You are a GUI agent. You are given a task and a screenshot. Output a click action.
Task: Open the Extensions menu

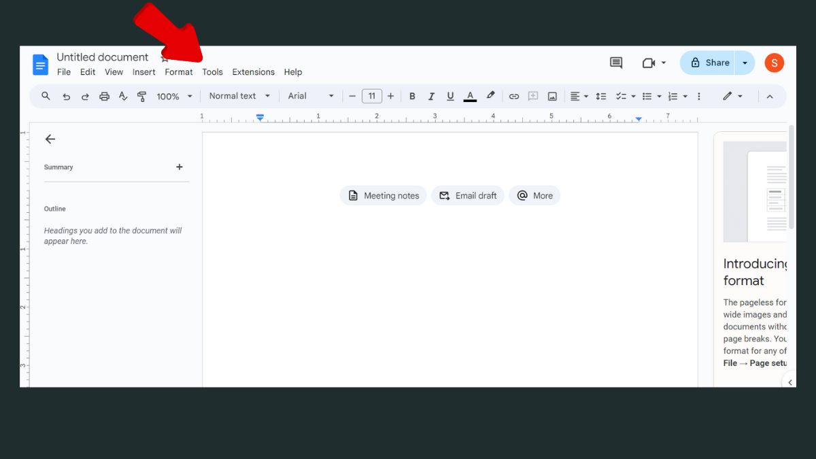(253, 72)
